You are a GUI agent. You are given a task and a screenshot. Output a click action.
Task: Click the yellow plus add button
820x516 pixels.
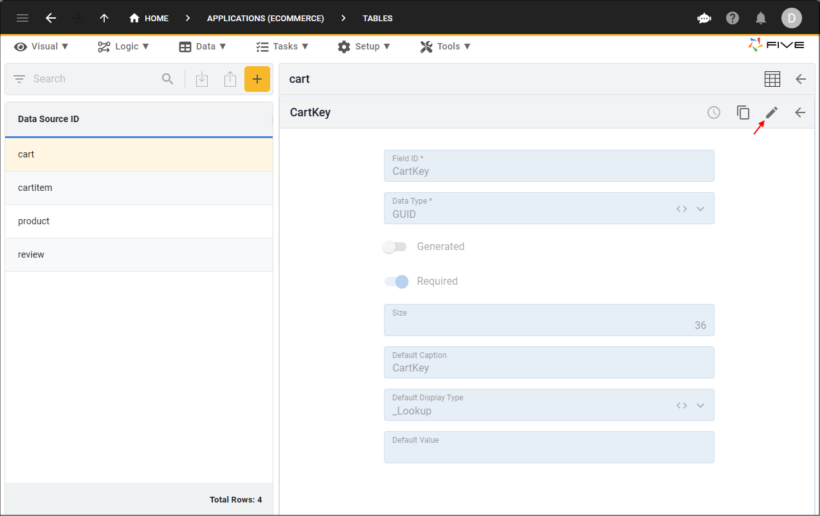(x=257, y=79)
